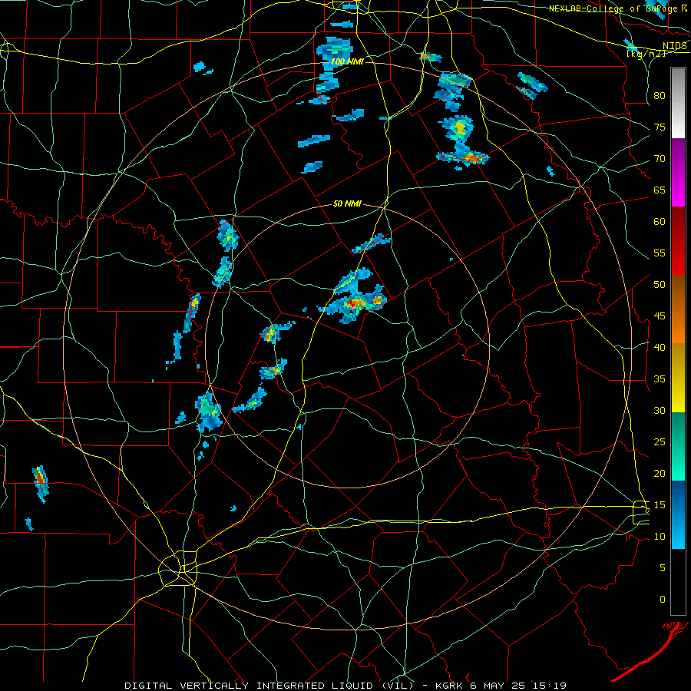
Task: Click the KGRK radar site identifier
Action: [451, 686]
